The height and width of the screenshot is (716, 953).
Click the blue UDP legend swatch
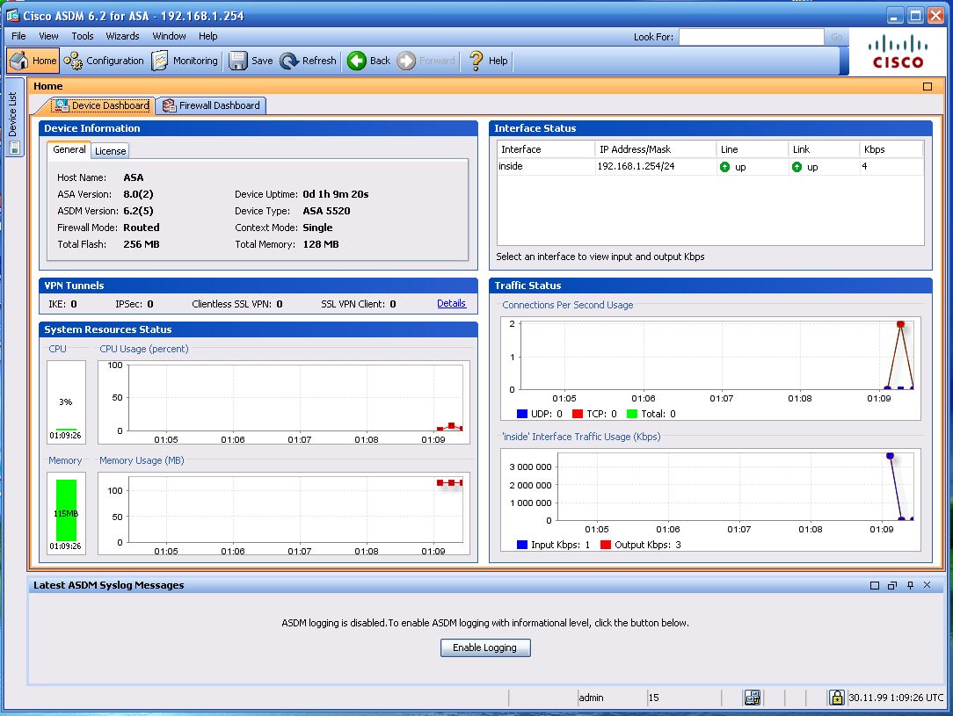point(521,414)
